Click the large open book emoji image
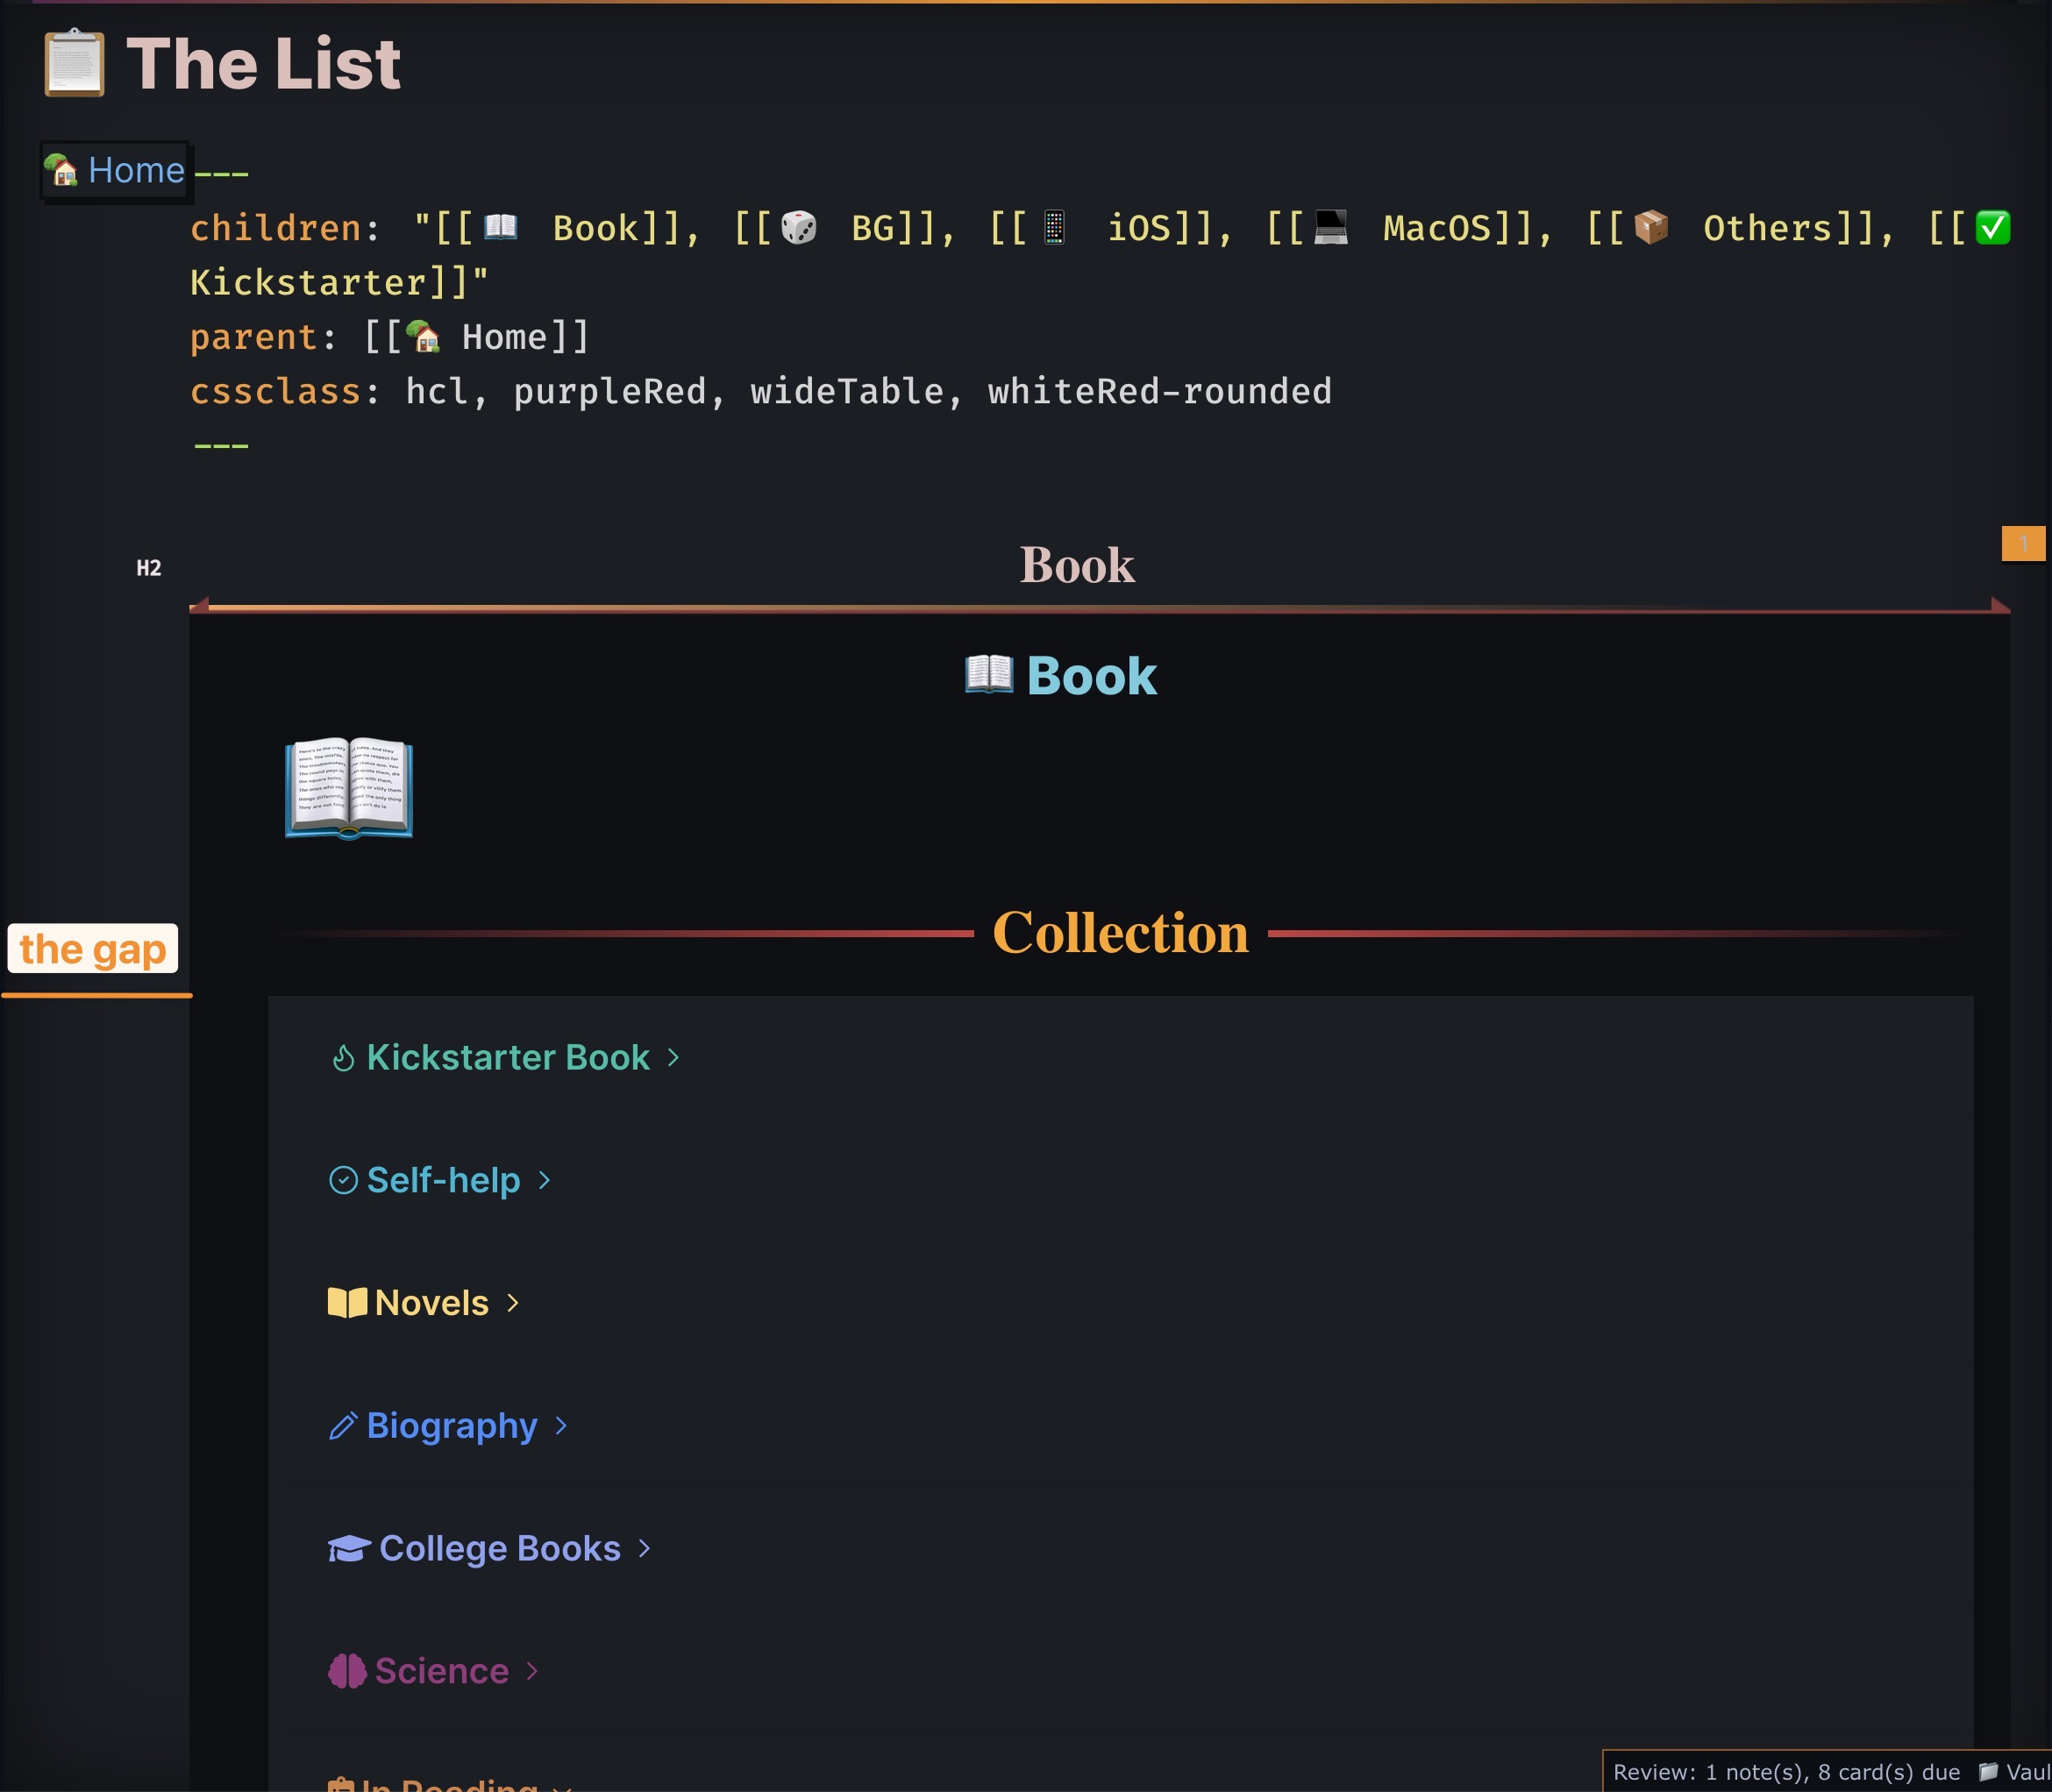 (349, 789)
